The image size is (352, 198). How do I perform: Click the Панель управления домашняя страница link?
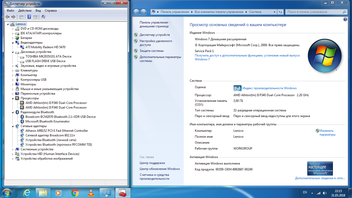click(x=155, y=24)
